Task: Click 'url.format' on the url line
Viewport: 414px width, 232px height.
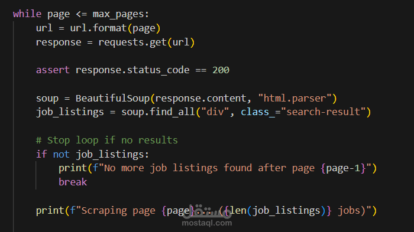Action: click(x=98, y=28)
